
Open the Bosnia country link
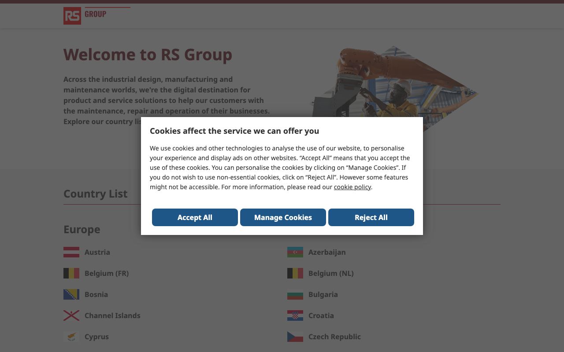point(96,294)
